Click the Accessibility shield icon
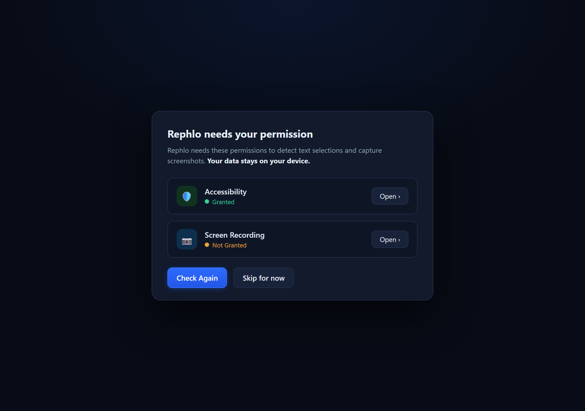 pyautogui.click(x=187, y=196)
